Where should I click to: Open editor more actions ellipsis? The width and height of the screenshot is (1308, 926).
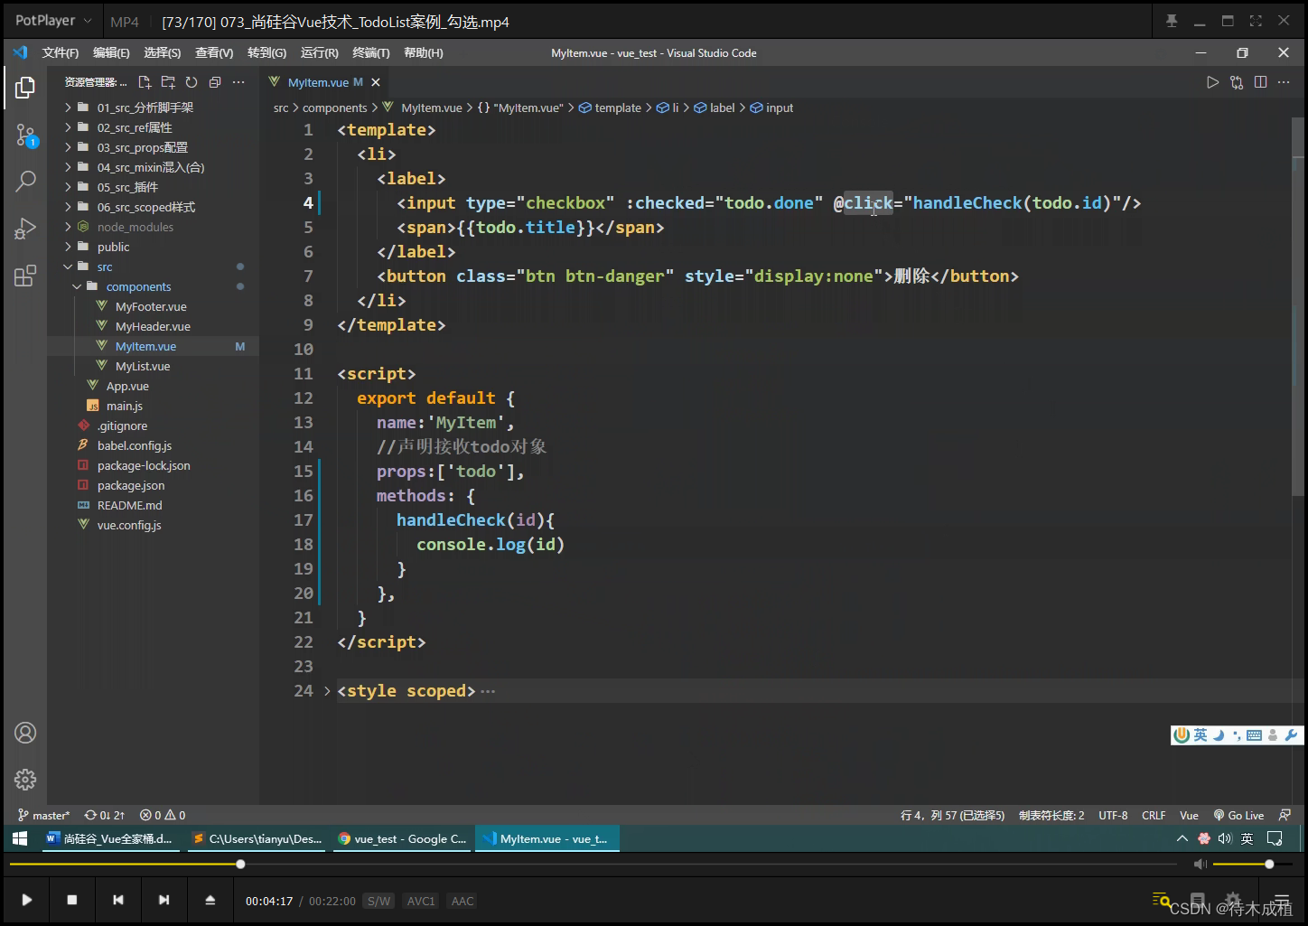1284,82
